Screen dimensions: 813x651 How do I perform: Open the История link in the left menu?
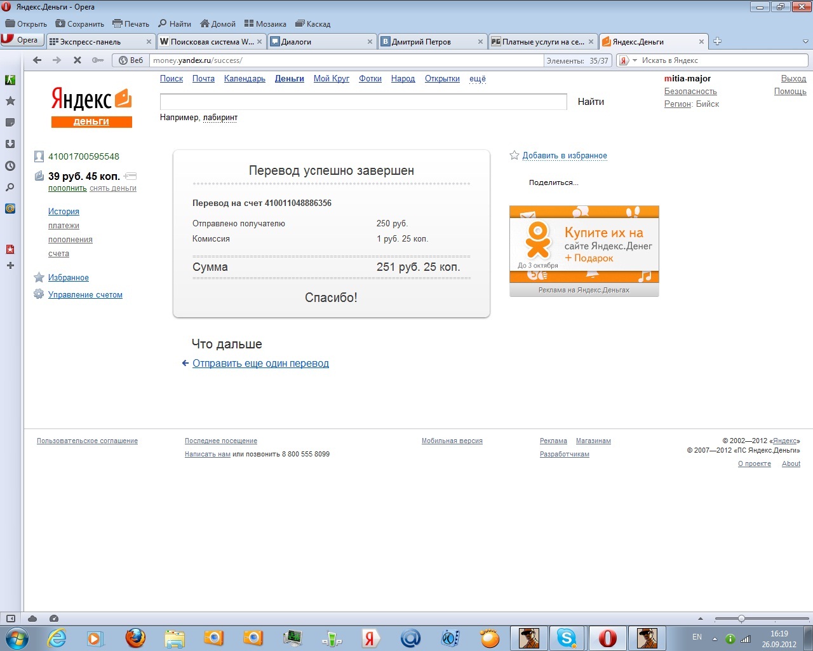[64, 212]
